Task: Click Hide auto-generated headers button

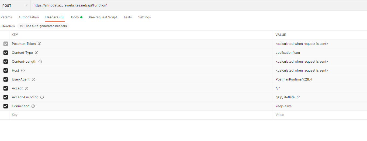Action: pyautogui.click(x=43, y=26)
